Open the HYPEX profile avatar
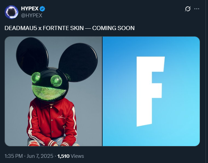This screenshot has height=163, width=208. tap(11, 12)
